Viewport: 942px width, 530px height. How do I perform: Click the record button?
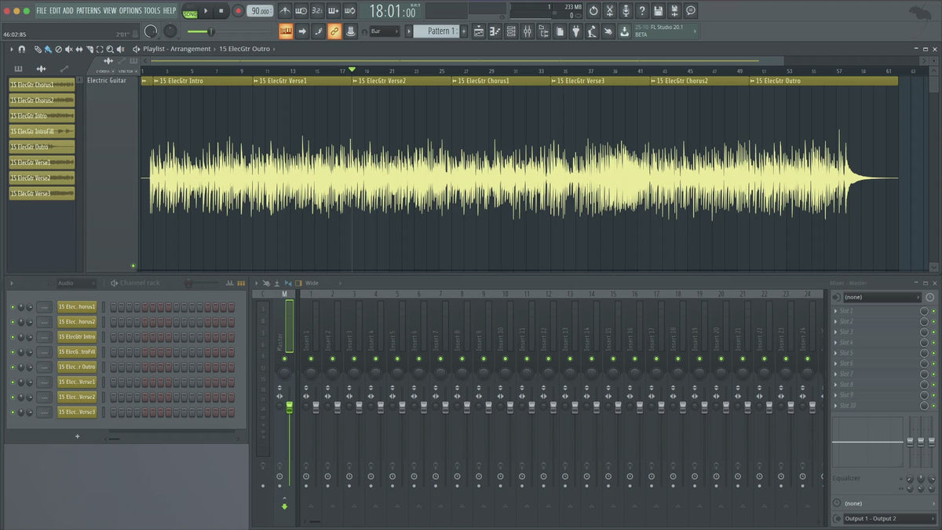click(x=238, y=11)
